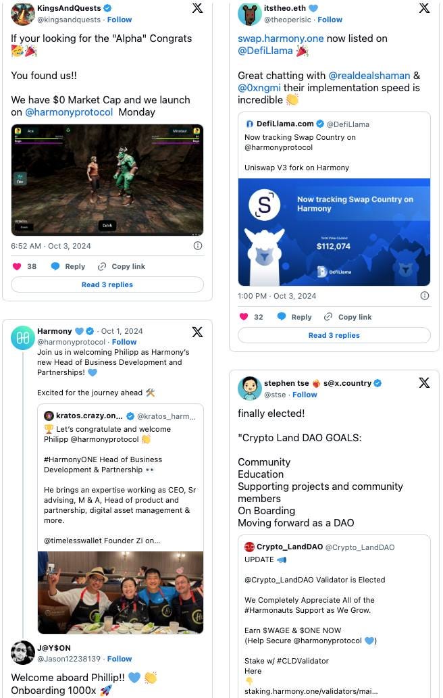Click the X logo on Harmony tweet
Screen dimensions: 443x698
(x=197, y=332)
